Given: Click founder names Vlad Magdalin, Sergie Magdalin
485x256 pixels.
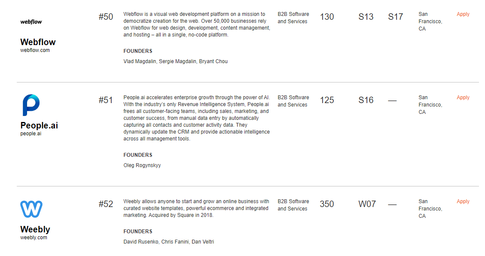Looking at the screenshot, I should tap(160, 61).
